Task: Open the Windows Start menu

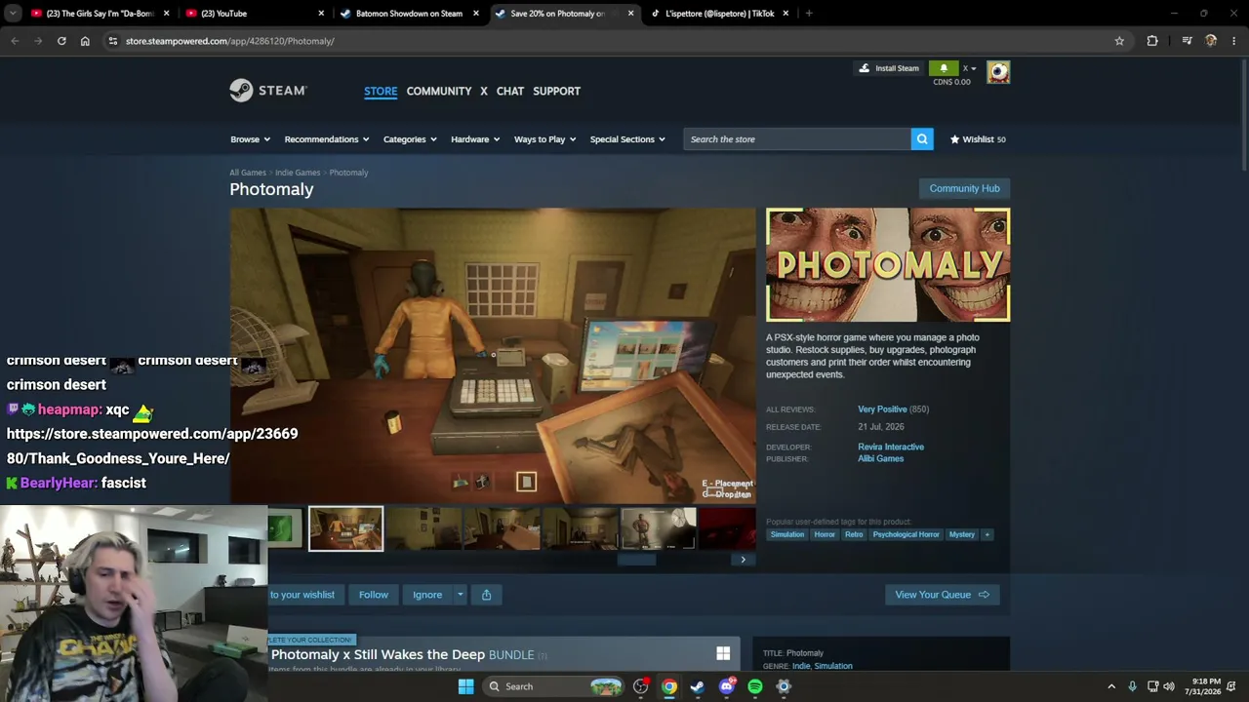Action: point(465,686)
